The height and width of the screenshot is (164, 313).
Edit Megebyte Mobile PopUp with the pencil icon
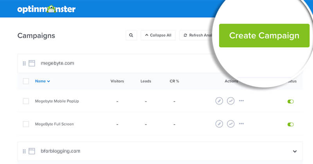point(219,101)
